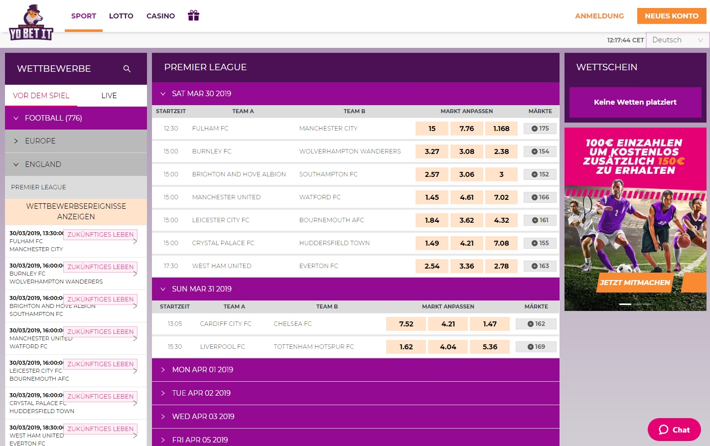710x446 pixels.
Task: Open 162 markets for Cardiff City match
Action: click(536, 324)
